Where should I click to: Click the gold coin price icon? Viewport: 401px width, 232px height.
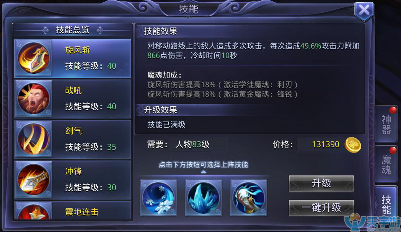[353, 144]
